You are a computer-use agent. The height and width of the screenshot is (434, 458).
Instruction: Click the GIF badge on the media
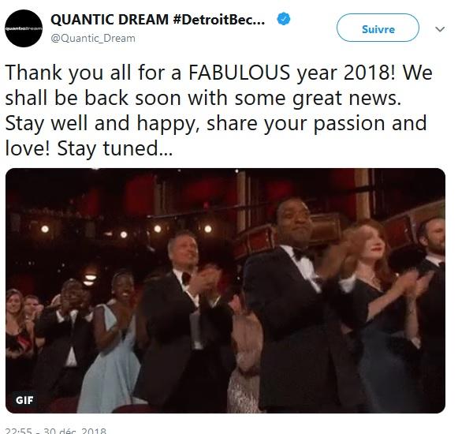pyautogui.click(x=24, y=400)
